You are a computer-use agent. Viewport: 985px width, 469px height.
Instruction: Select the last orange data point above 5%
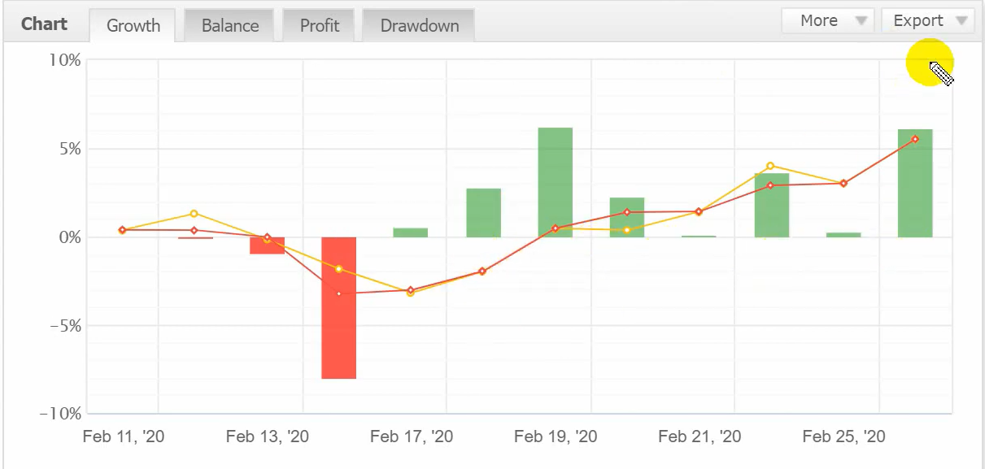915,139
